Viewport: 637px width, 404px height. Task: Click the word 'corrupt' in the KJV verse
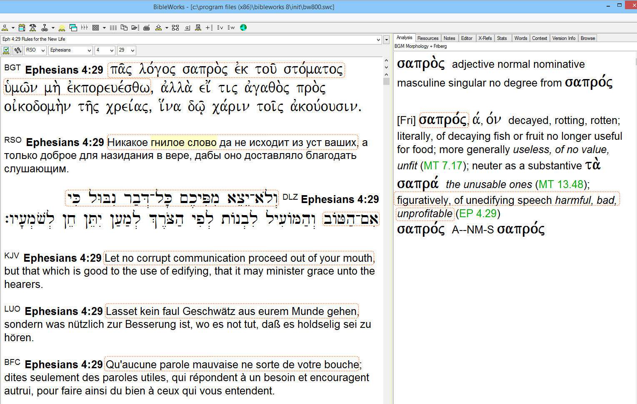click(x=154, y=258)
